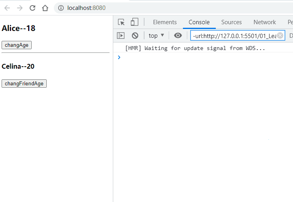View site info icon next to localhost
293x202 pixels.
click(x=61, y=8)
